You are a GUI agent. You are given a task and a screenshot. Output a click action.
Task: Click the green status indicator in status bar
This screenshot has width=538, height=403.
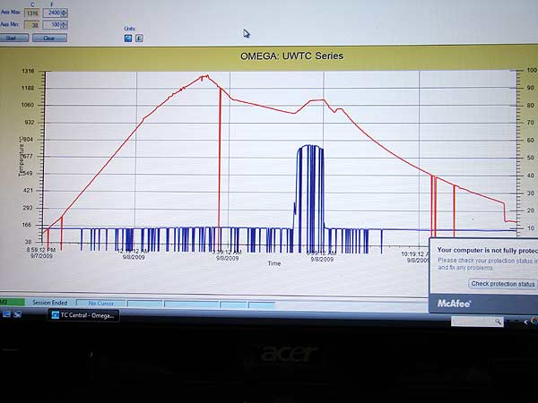[13, 302]
